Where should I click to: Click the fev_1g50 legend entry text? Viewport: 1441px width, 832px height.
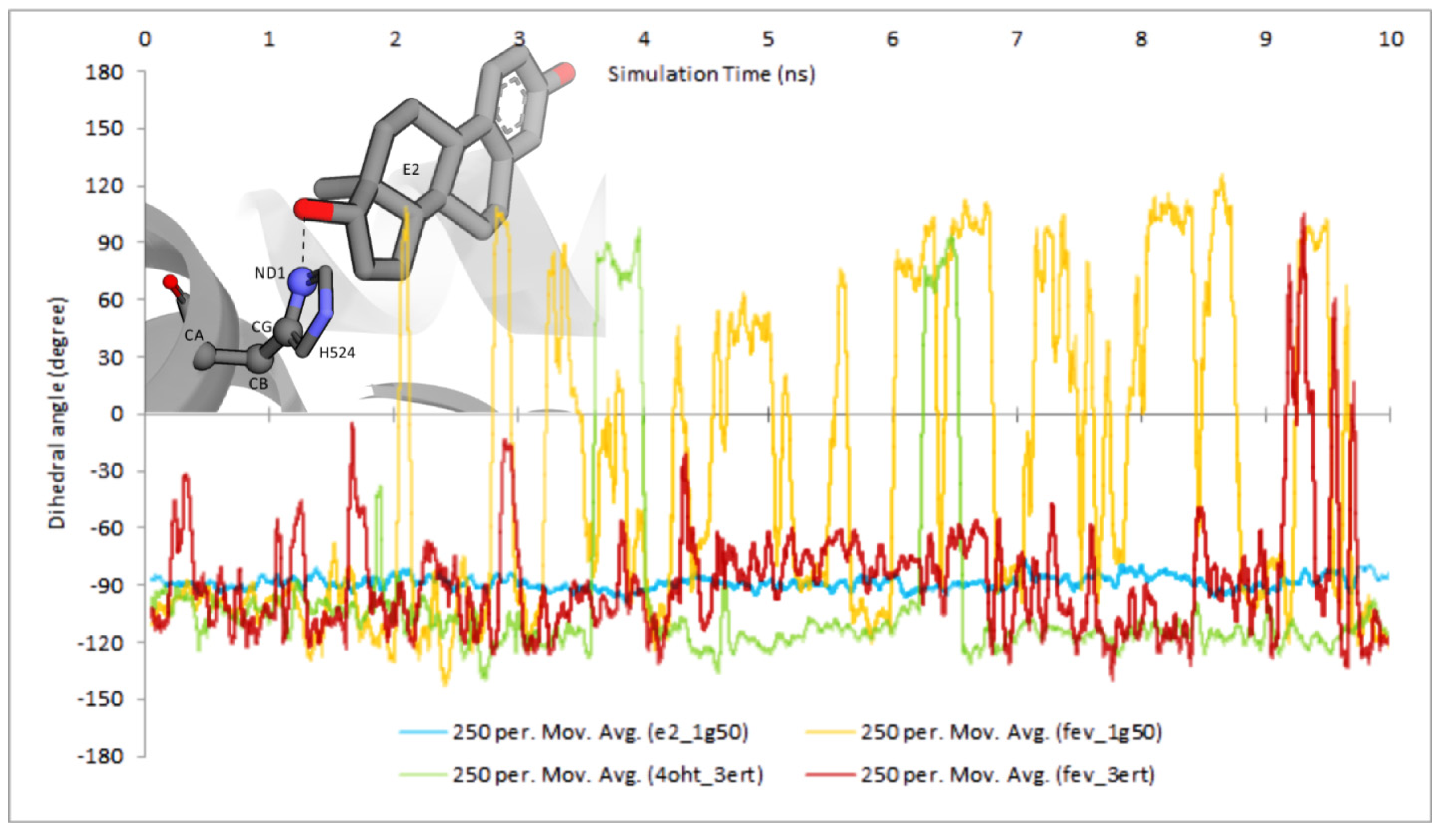(1011, 732)
